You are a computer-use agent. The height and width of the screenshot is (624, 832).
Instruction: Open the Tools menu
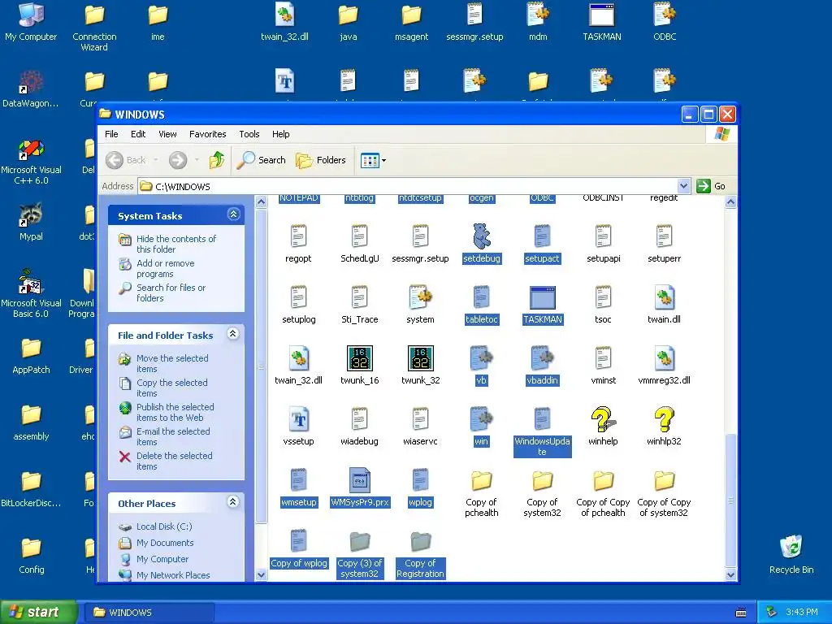click(x=249, y=134)
